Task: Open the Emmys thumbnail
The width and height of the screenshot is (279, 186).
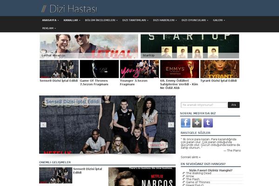Action: 179,69
